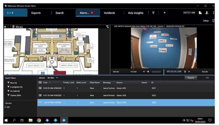
Task: Click the taskbar volume icon
Action: [192, 120]
